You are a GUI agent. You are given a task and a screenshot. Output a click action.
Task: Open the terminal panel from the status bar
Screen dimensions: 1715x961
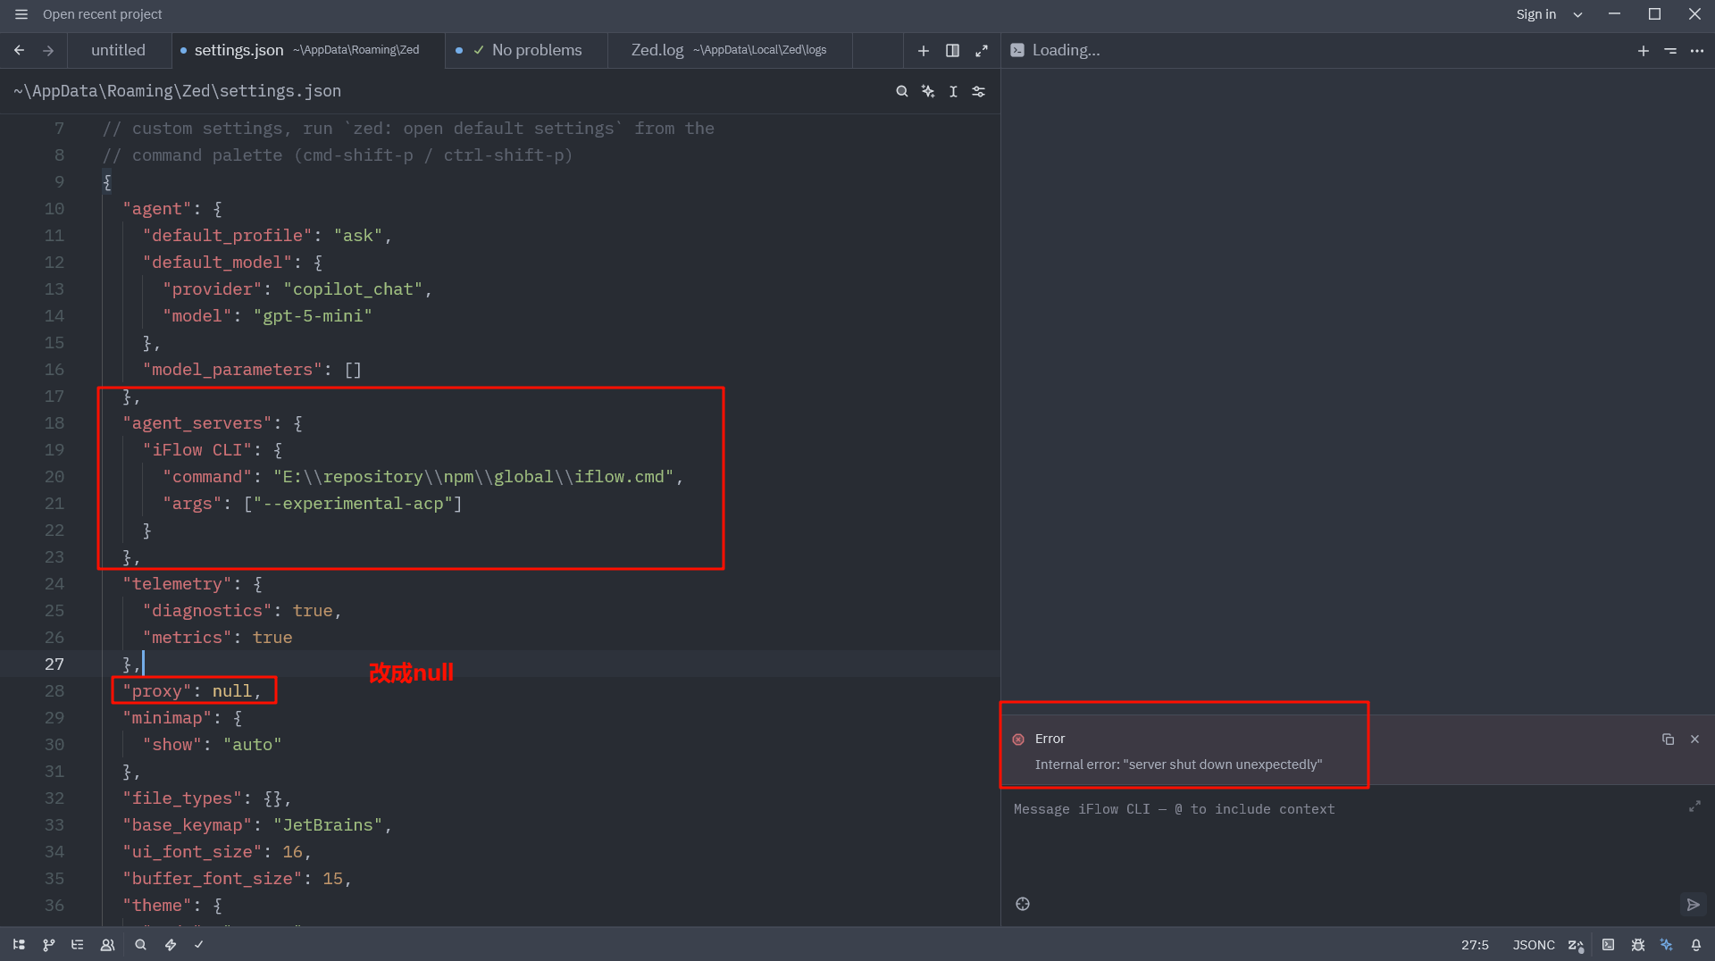click(1609, 944)
